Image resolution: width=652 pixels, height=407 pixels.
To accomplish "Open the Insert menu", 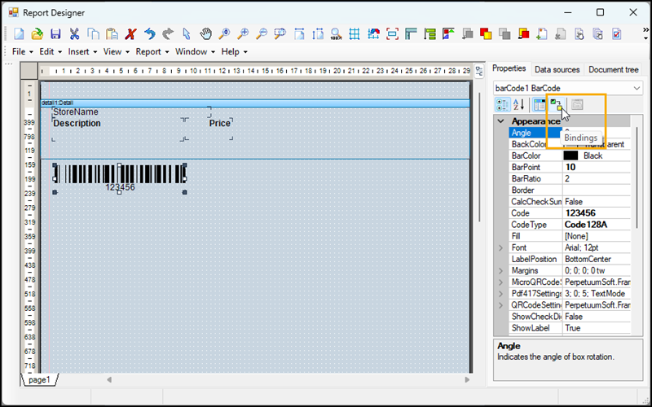I will 82,51.
